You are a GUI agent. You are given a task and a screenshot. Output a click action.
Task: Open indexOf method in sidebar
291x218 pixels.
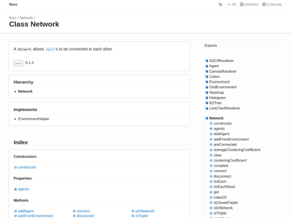[x=220, y=198]
